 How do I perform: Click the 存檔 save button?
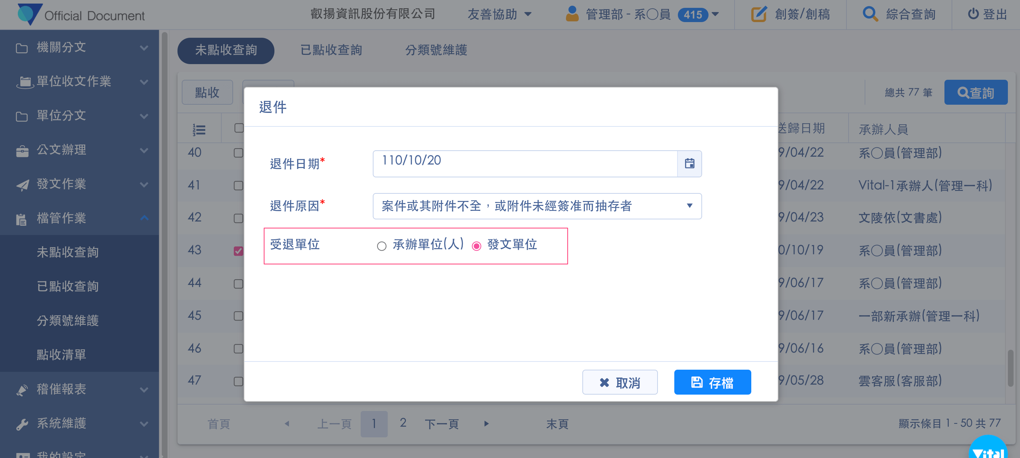[x=712, y=382]
